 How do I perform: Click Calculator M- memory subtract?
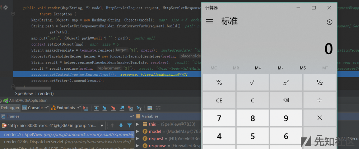point(280,68)
